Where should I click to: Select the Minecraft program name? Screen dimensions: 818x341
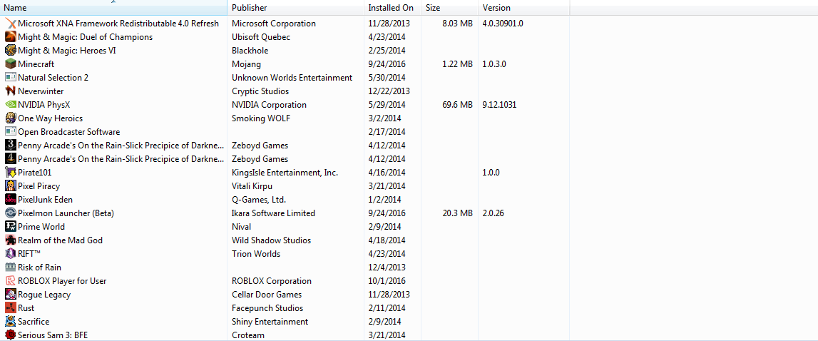tap(36, 64)
